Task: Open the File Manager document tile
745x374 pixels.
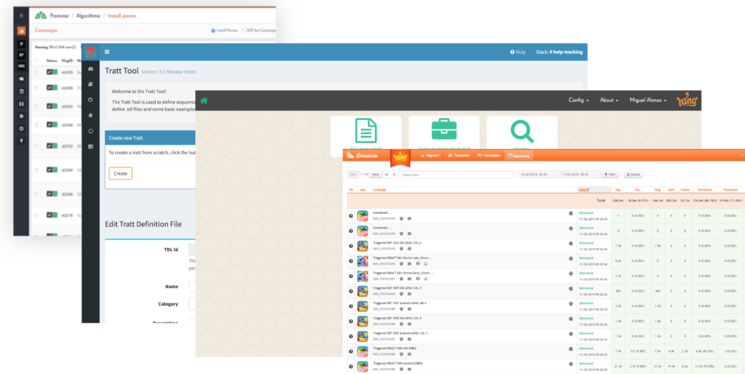Action: tap(366, 135)
